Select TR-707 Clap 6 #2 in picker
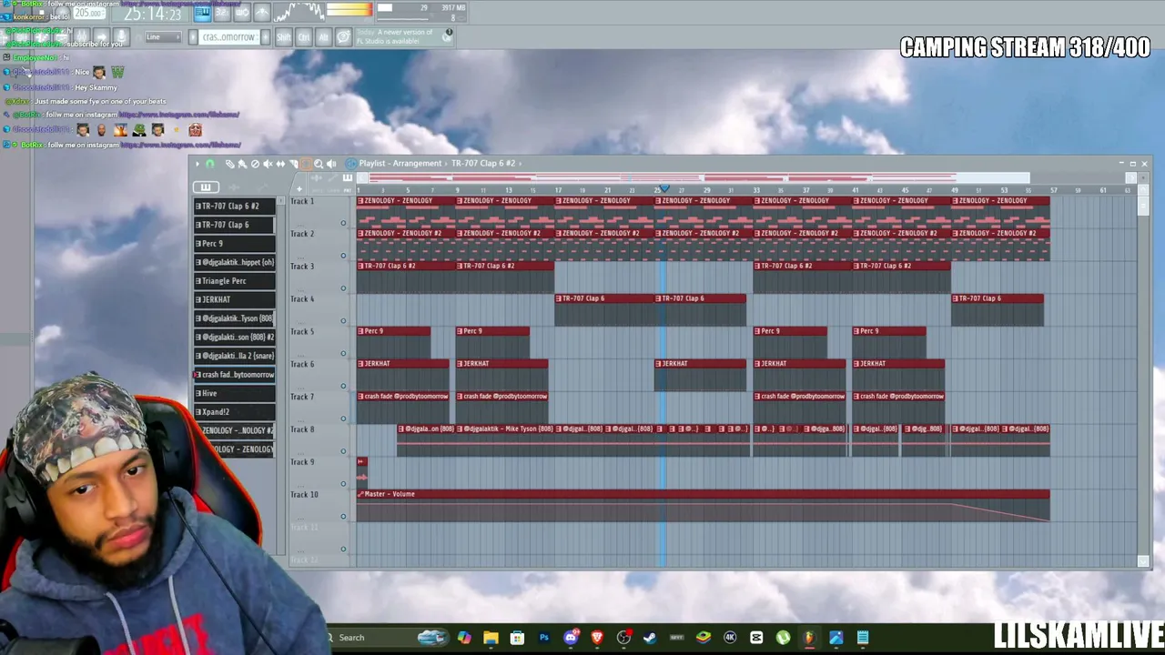The height and width of the screenshot is (655, 1165). tap(234, 207)
